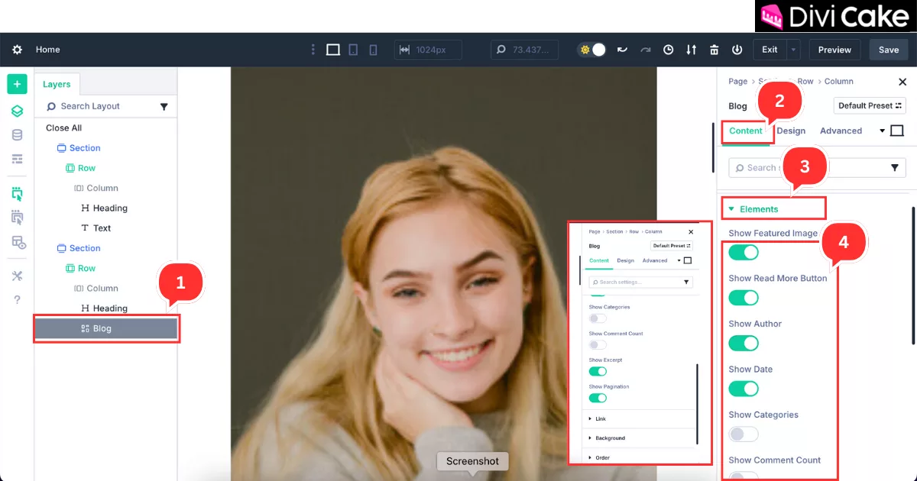Click the square icon beside the Advanced tab
The image size is (917, 481).
(x=897, y=131)
